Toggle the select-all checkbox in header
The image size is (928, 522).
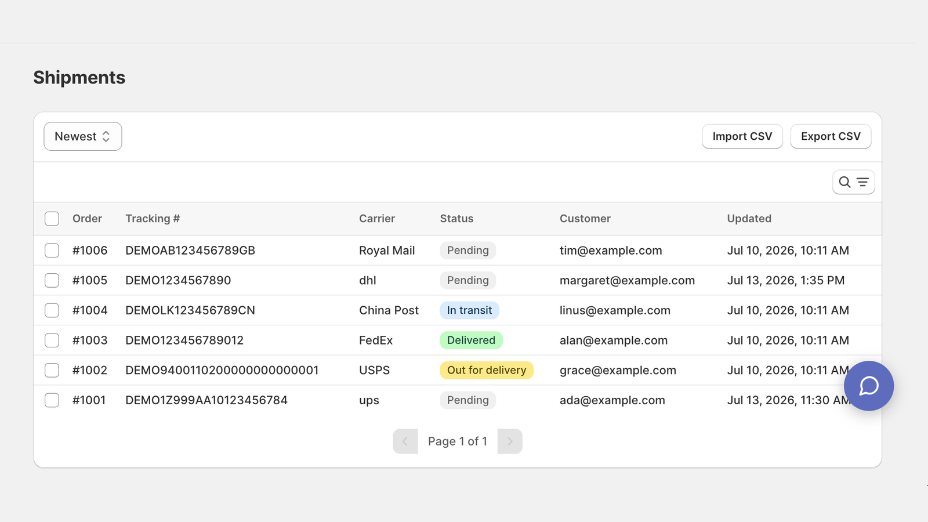point(52,219)
